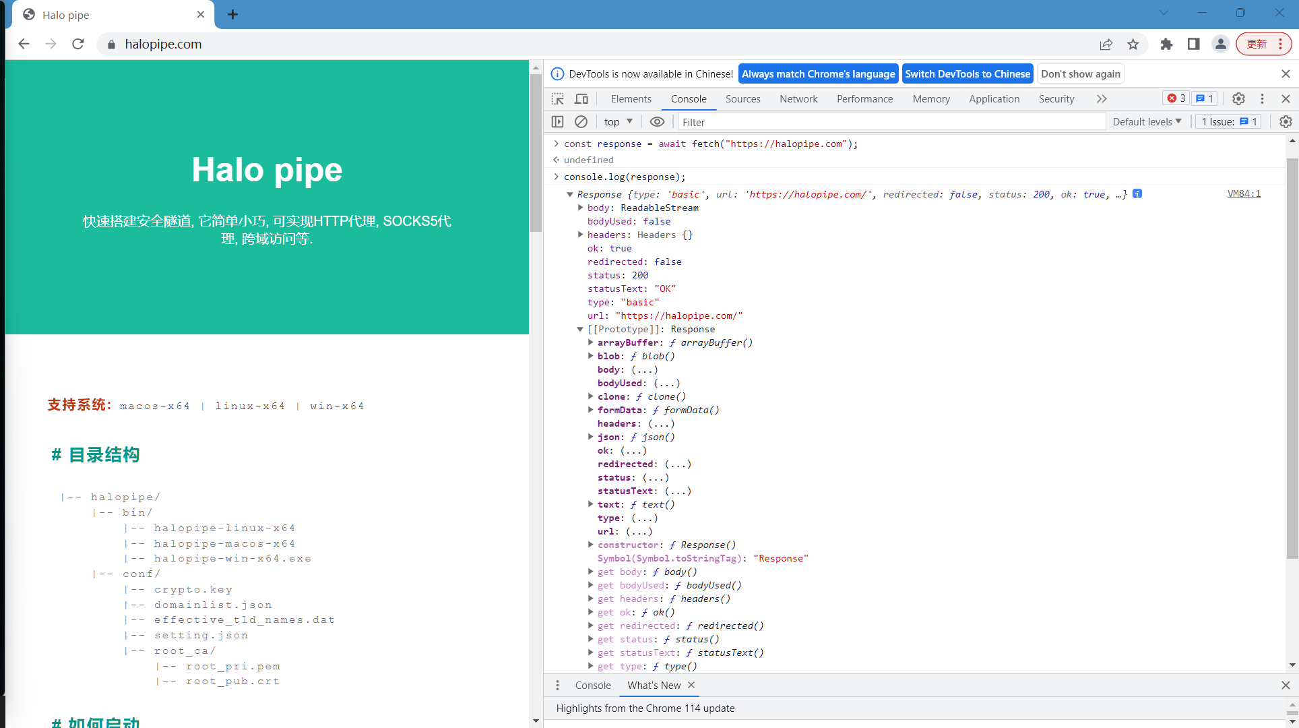The height and width of the screenshot is (728, 1299).
Task: Click the clear console icon
Action: click(581, 121)
